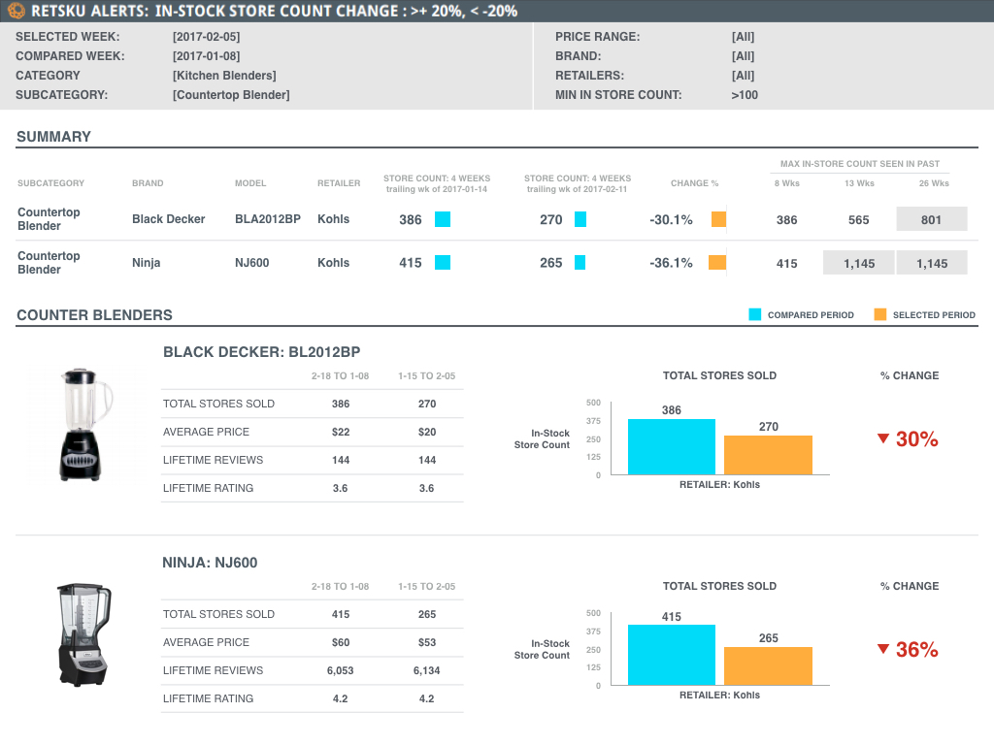994x745 pixels.
Task: Click the COUNTER BLENDERS section heading
Action: click(94, 315)
